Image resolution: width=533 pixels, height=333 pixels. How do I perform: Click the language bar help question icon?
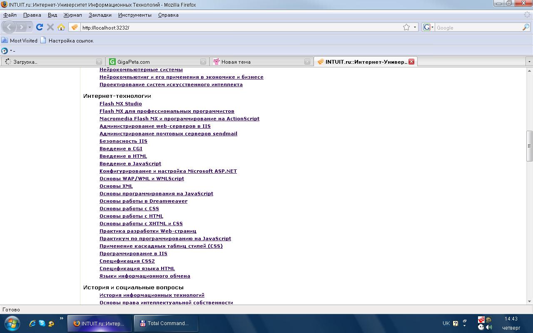pos(456,323)
